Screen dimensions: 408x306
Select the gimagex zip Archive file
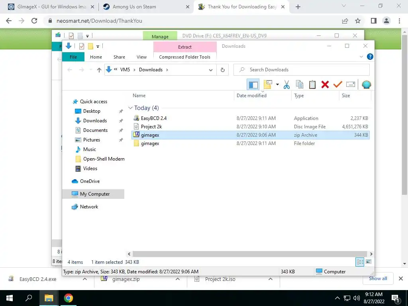point(251,135)
